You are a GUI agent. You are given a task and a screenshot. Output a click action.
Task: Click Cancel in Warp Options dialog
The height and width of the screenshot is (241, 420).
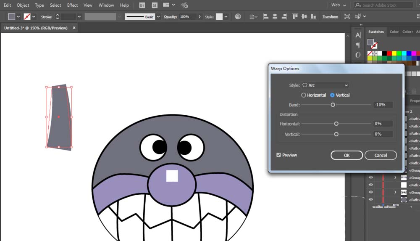[x=381, y=155]
